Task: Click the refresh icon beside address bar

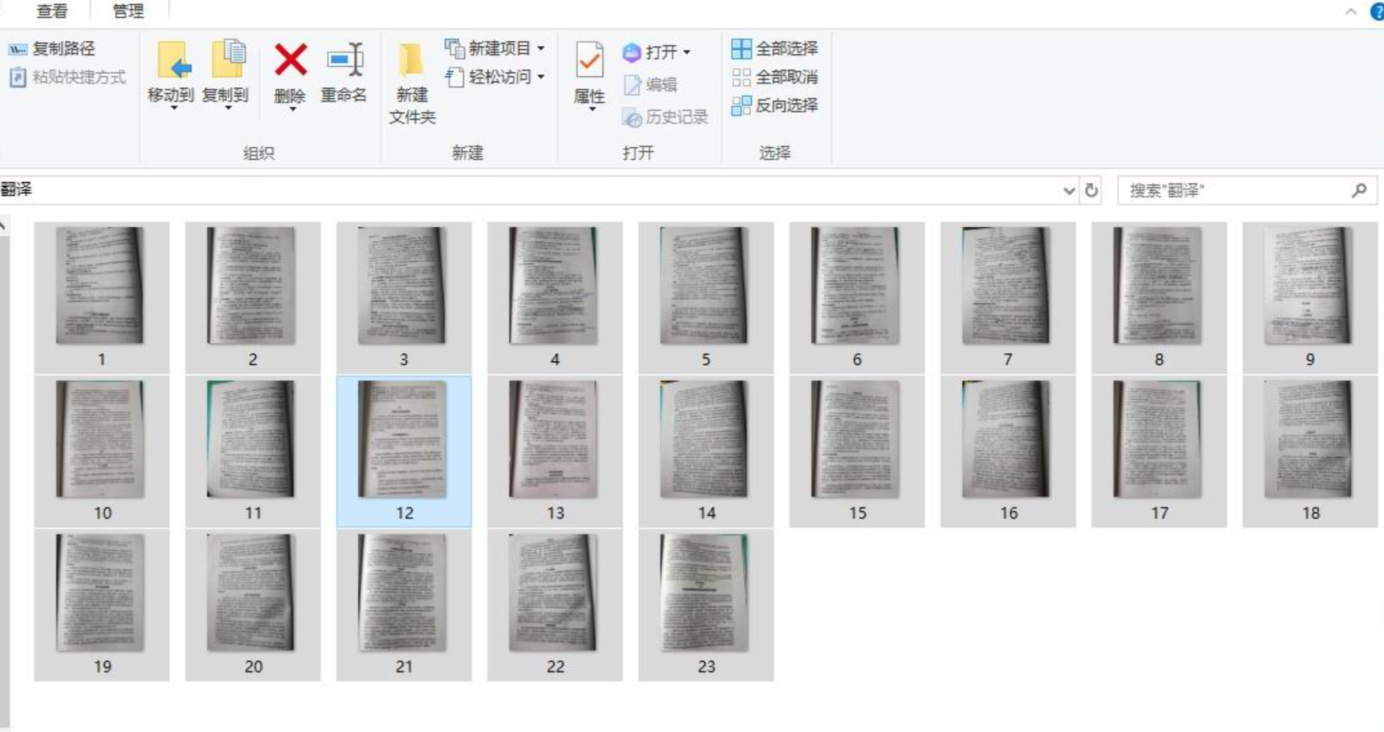Action: coord(1091,190)
